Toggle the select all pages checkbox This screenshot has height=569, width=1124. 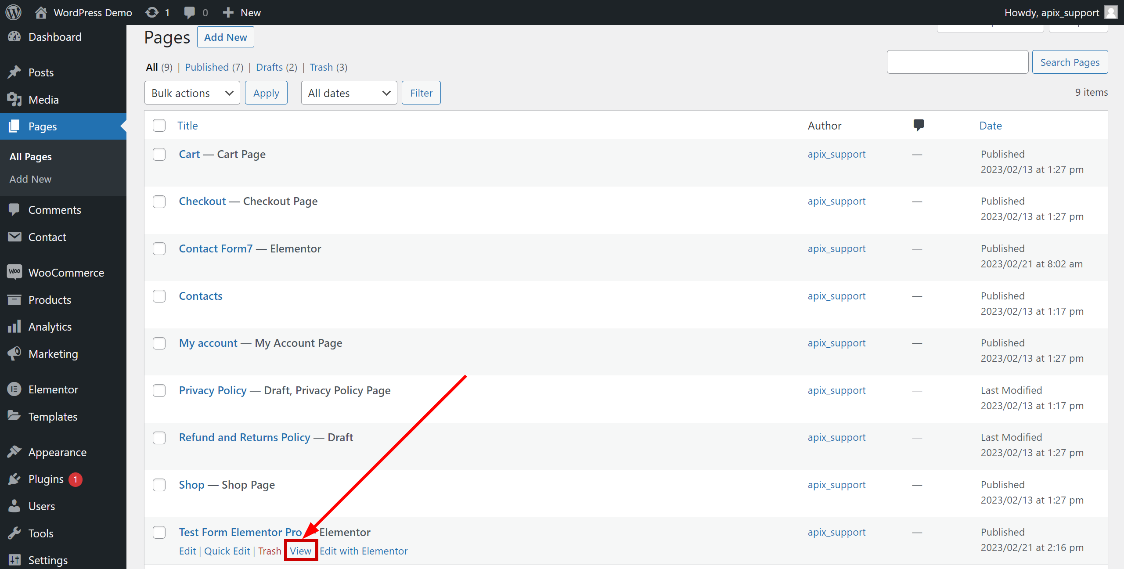tap(159, 125)
